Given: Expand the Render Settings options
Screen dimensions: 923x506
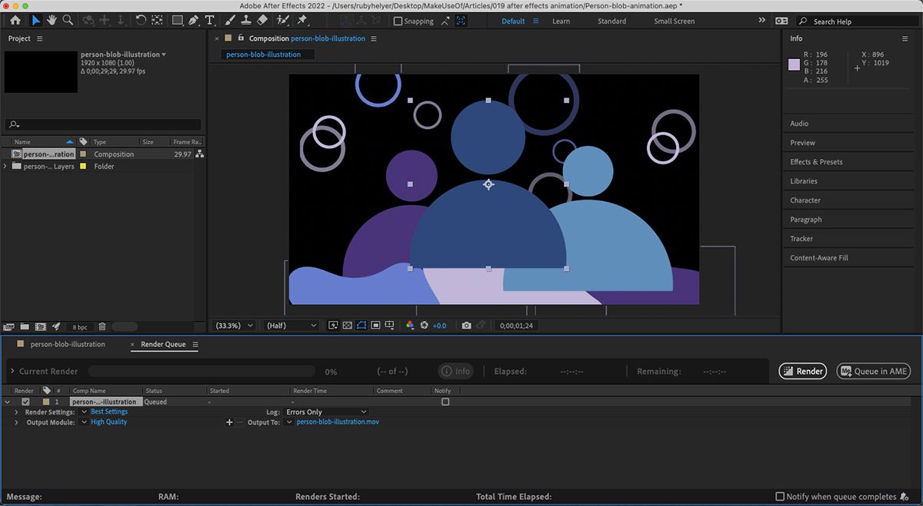Looking at the screenshot, I should [x=17, y=412].
